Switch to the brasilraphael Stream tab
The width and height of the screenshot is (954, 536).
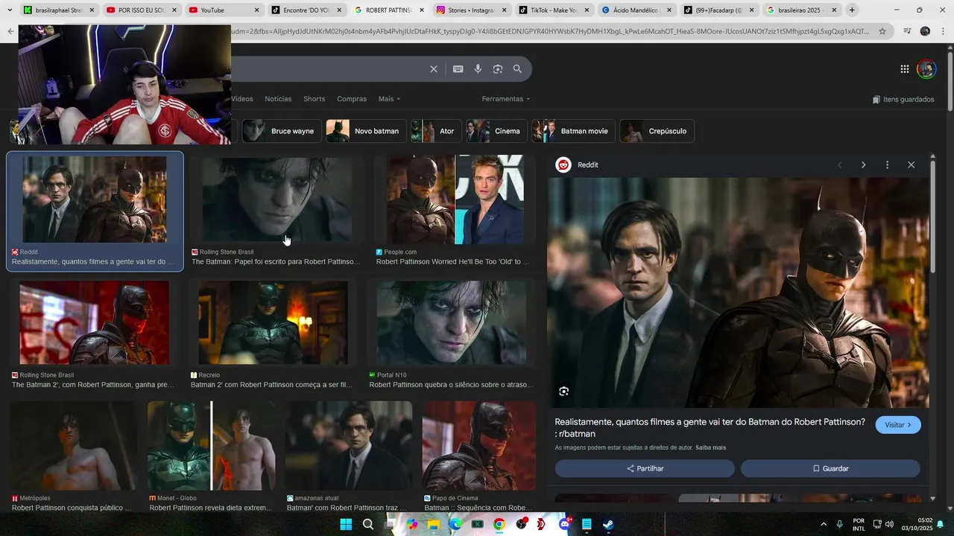tap(58, 10)
